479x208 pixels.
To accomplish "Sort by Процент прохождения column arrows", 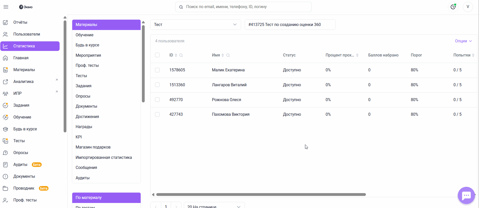I will click(x=357, y=55).
